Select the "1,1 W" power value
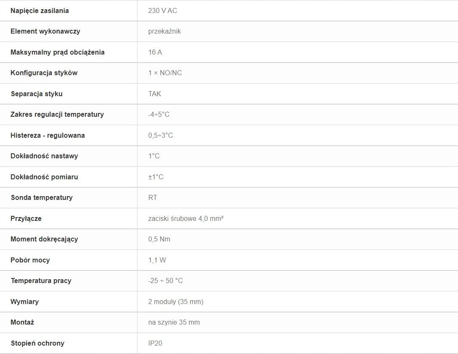 coord(157,260)
